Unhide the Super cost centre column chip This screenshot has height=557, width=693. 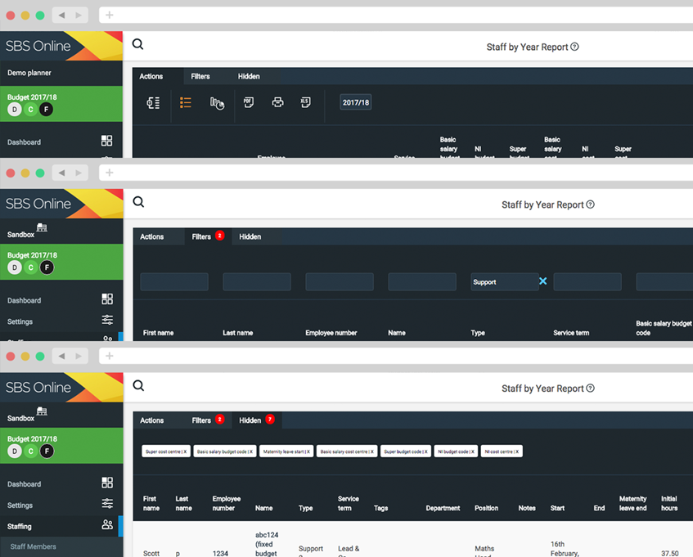click(x=166, y=451)
